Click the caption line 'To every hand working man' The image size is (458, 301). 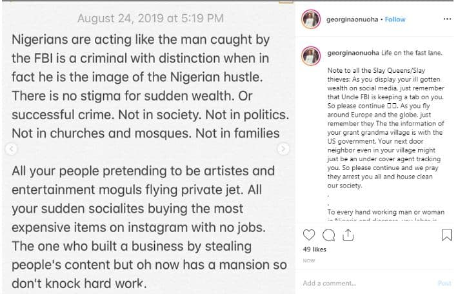coord(373,211)
